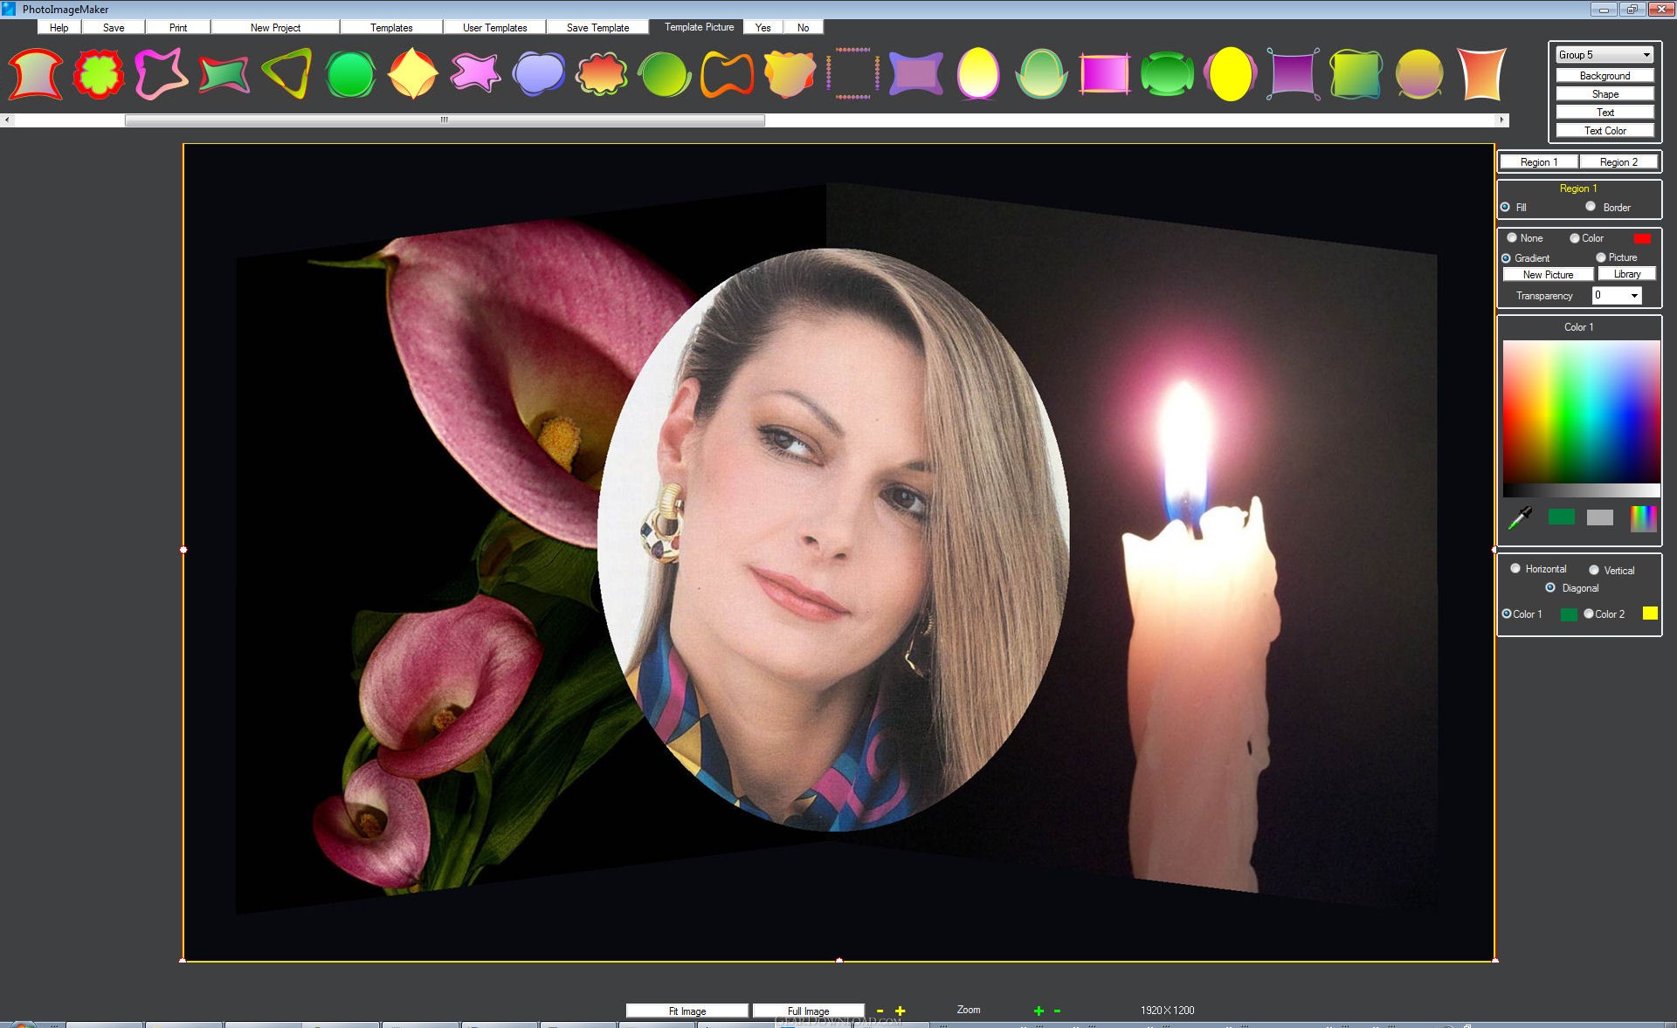1677x1028 pixels.
Task: Choose the purple concave square shape
Action: (x=916, y=73)
